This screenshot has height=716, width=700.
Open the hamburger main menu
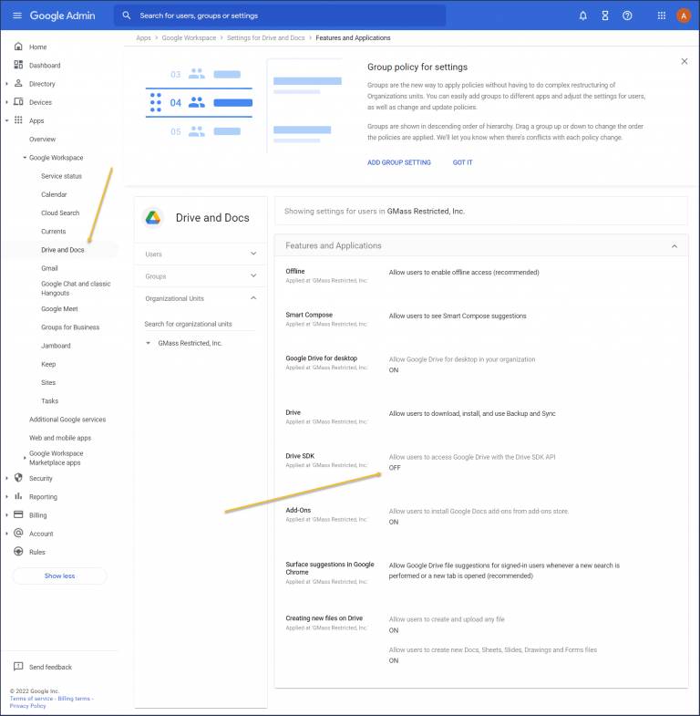tap(17, 16)
